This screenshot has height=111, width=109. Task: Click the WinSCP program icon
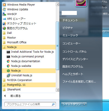click(4, 14)
